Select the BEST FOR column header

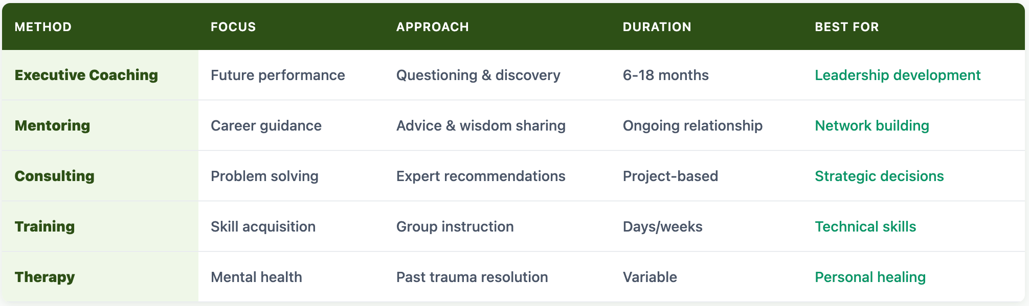[x=847, y=27]
